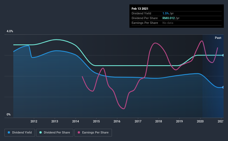
Task: Select the Dividend Yield endpoint marker on chart
Action: coord(223,87)
